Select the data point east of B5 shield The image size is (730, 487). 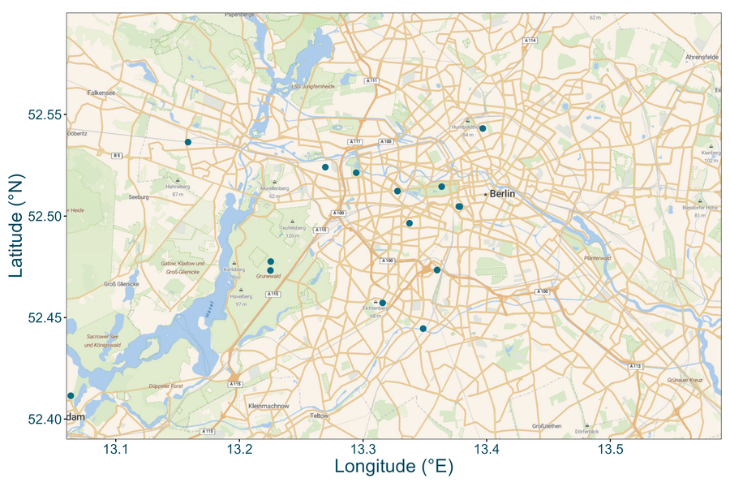[188, 142]
